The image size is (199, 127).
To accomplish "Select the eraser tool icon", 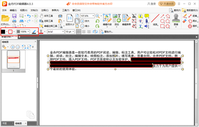I will coord(185,21).
